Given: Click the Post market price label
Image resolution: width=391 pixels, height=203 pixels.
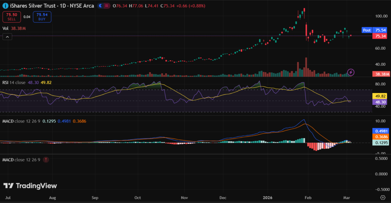Looking at the screenshot, I should click(x=367, y=30).
